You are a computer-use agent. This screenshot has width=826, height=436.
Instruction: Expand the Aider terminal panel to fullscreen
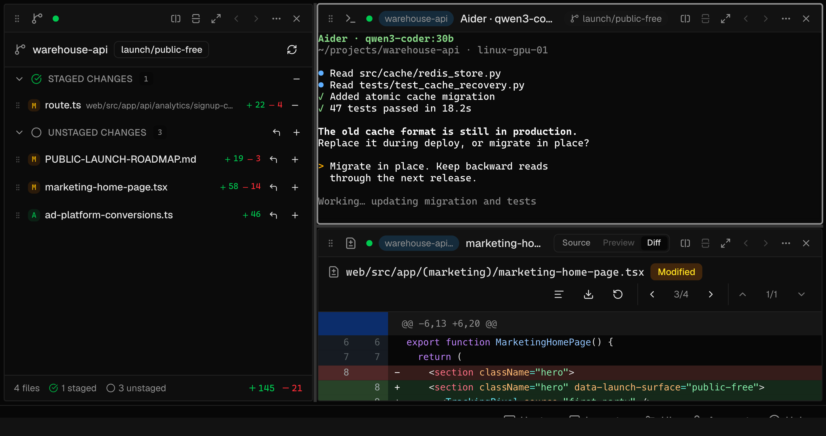(x=726, y=19)
